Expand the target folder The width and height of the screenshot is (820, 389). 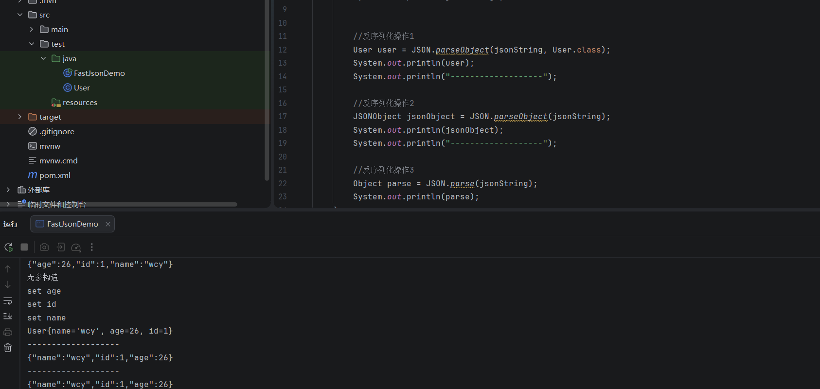coord(20,117)
